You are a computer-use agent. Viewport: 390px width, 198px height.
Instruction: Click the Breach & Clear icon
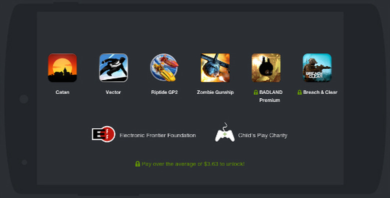(317, 68)
